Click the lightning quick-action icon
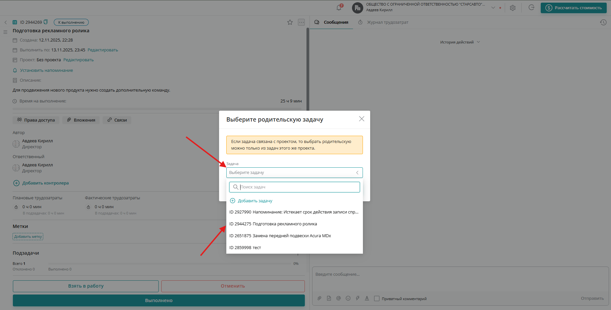The height and width of the screenshot is (310, 611). [358, 298]
